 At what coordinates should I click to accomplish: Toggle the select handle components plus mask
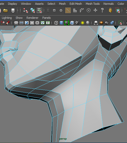pyautogui.click(x=96, y=10)
